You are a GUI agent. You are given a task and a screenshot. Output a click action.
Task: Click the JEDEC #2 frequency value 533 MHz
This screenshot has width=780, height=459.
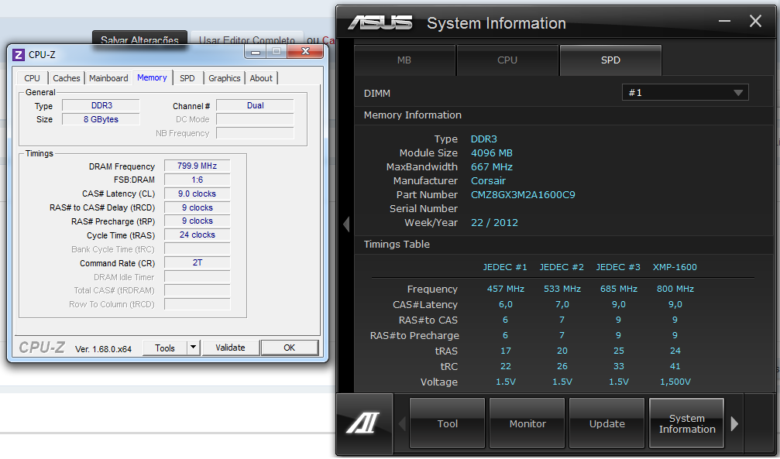point(562,289)
